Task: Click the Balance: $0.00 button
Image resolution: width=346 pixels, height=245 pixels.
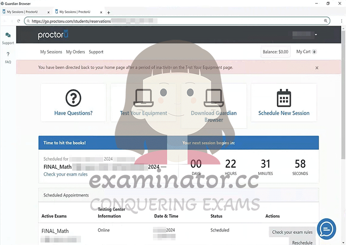Action: coord(276,52)
